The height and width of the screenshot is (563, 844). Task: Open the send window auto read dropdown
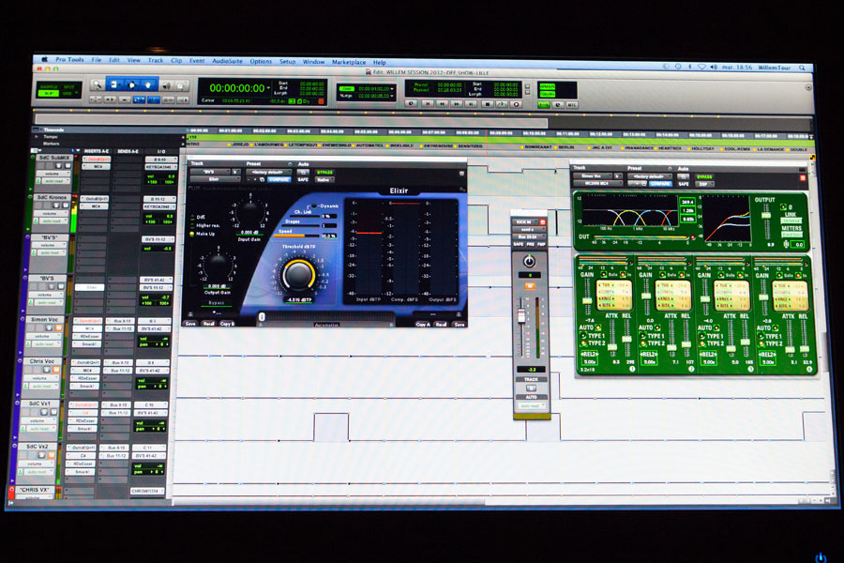[532, 405]
